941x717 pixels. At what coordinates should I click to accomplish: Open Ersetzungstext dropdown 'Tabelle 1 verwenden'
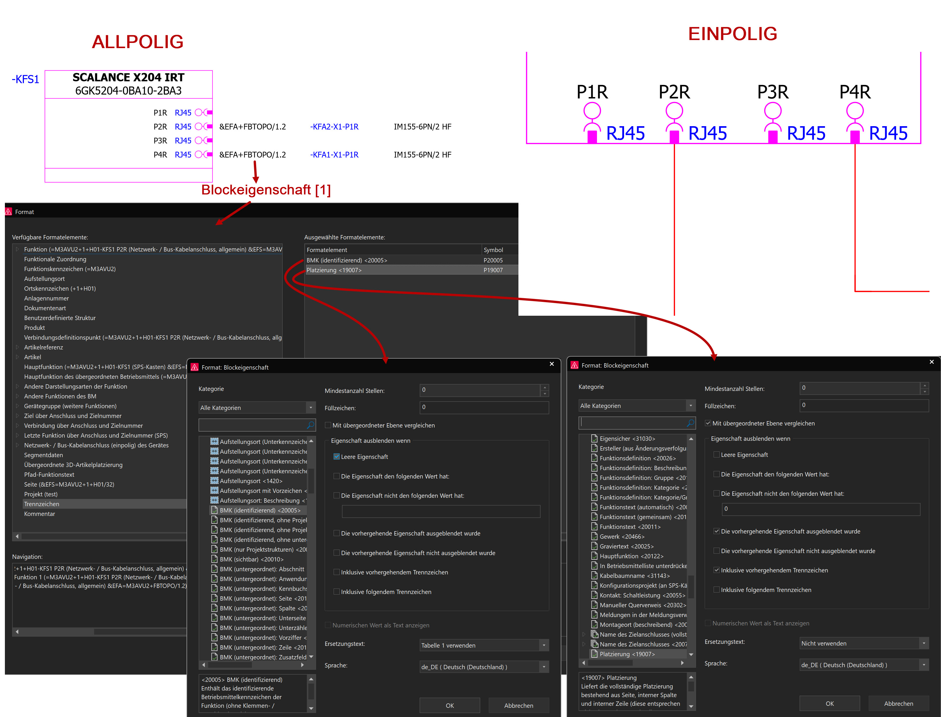click(x=484, y=645)
